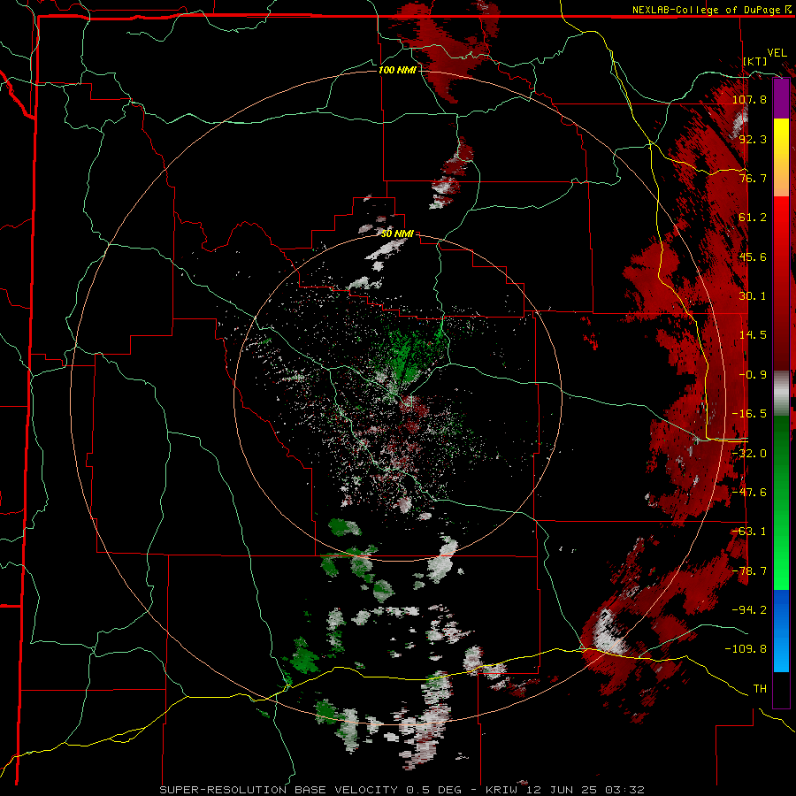Select the 107.8 legend value

(x=749, y=99)
